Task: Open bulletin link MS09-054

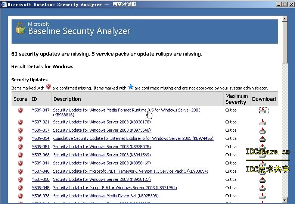Action: [x=40, y=138]
